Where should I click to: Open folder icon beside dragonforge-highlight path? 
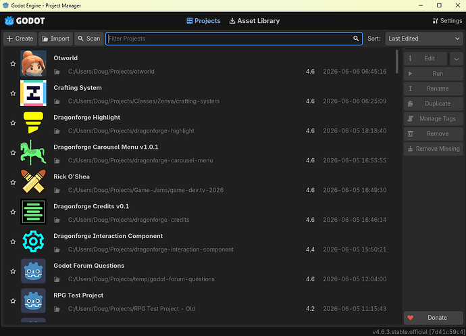click(x=57, y=131)
